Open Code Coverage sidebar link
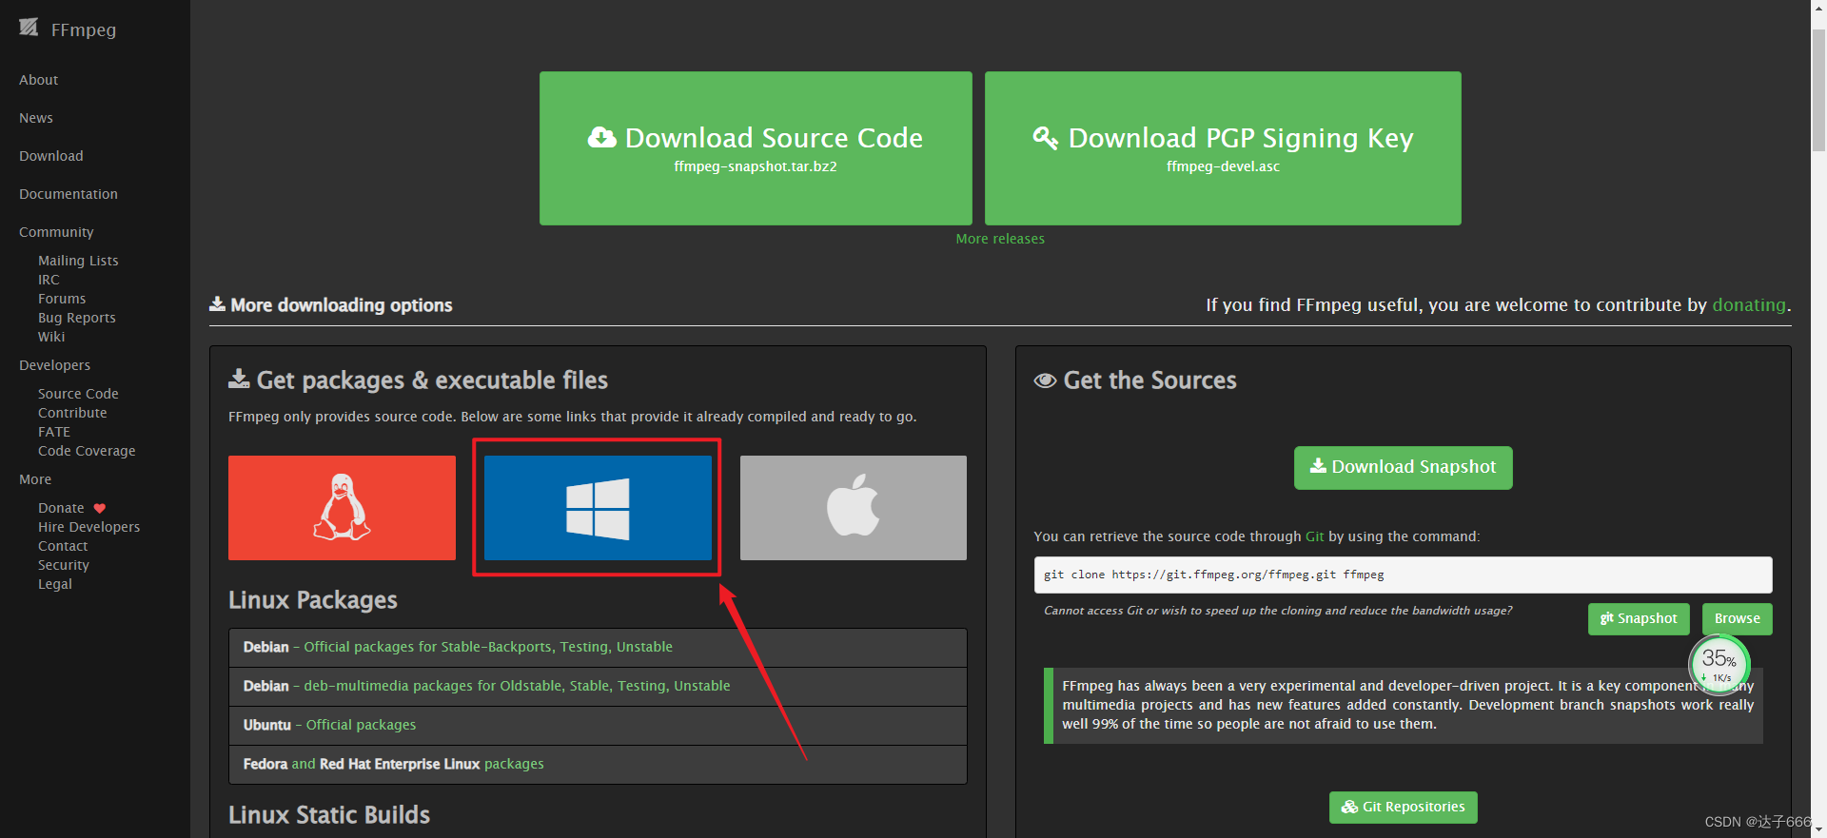The image size is (1827, 838). point(87,451)
